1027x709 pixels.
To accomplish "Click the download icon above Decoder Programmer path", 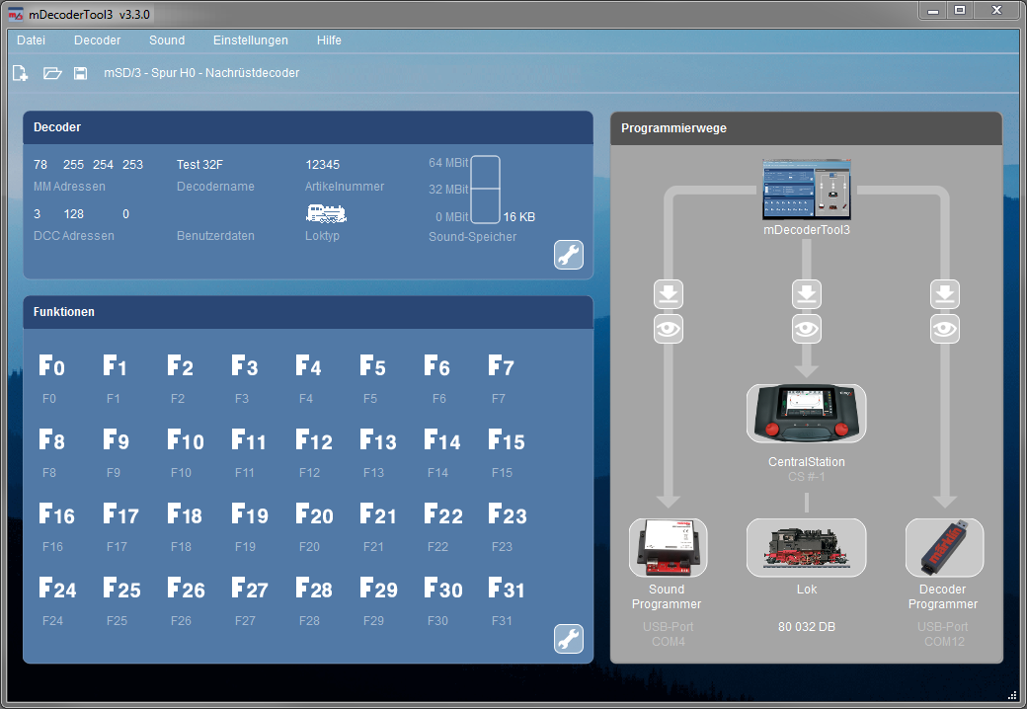I will tap(945, 294).
